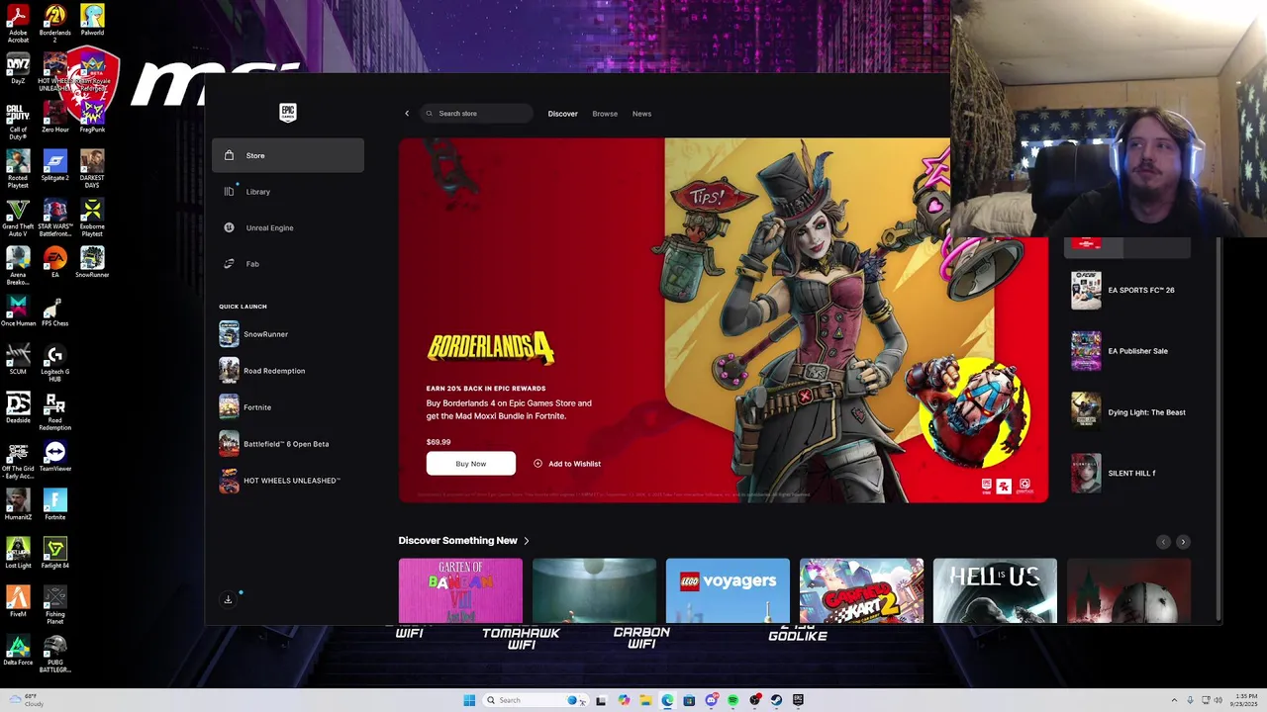Select TeamViewer desktop icon
Viewport: 1267px width, 712px height.
54,456
